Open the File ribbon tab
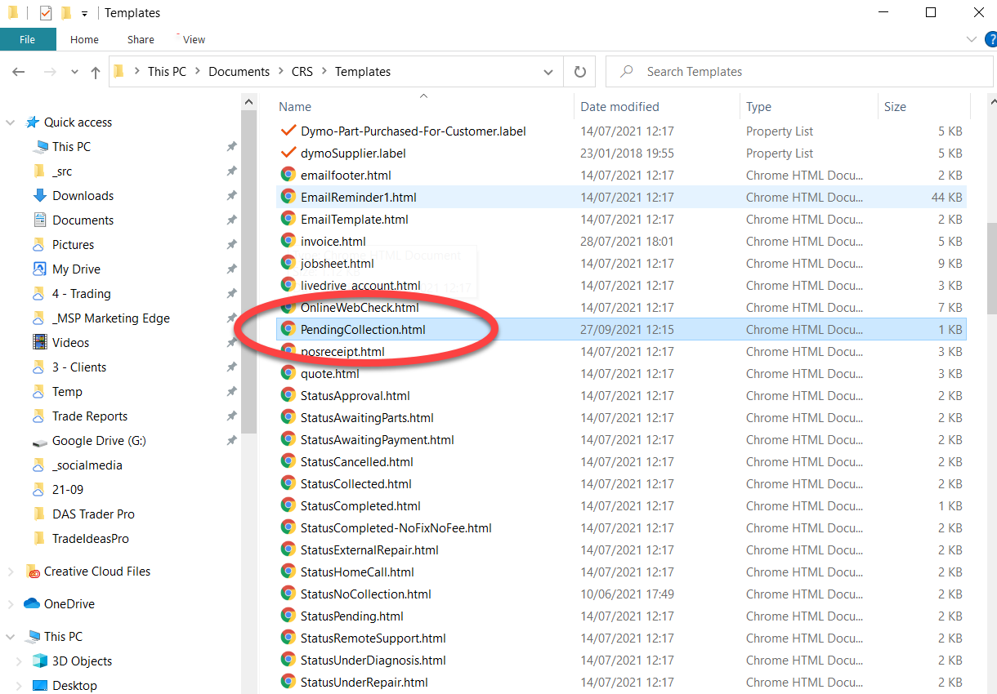 (28, 39)
